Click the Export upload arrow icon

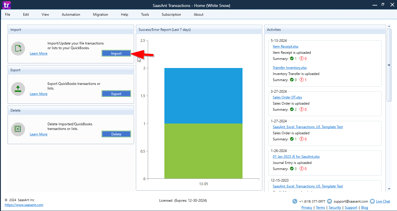coord(18,89)
